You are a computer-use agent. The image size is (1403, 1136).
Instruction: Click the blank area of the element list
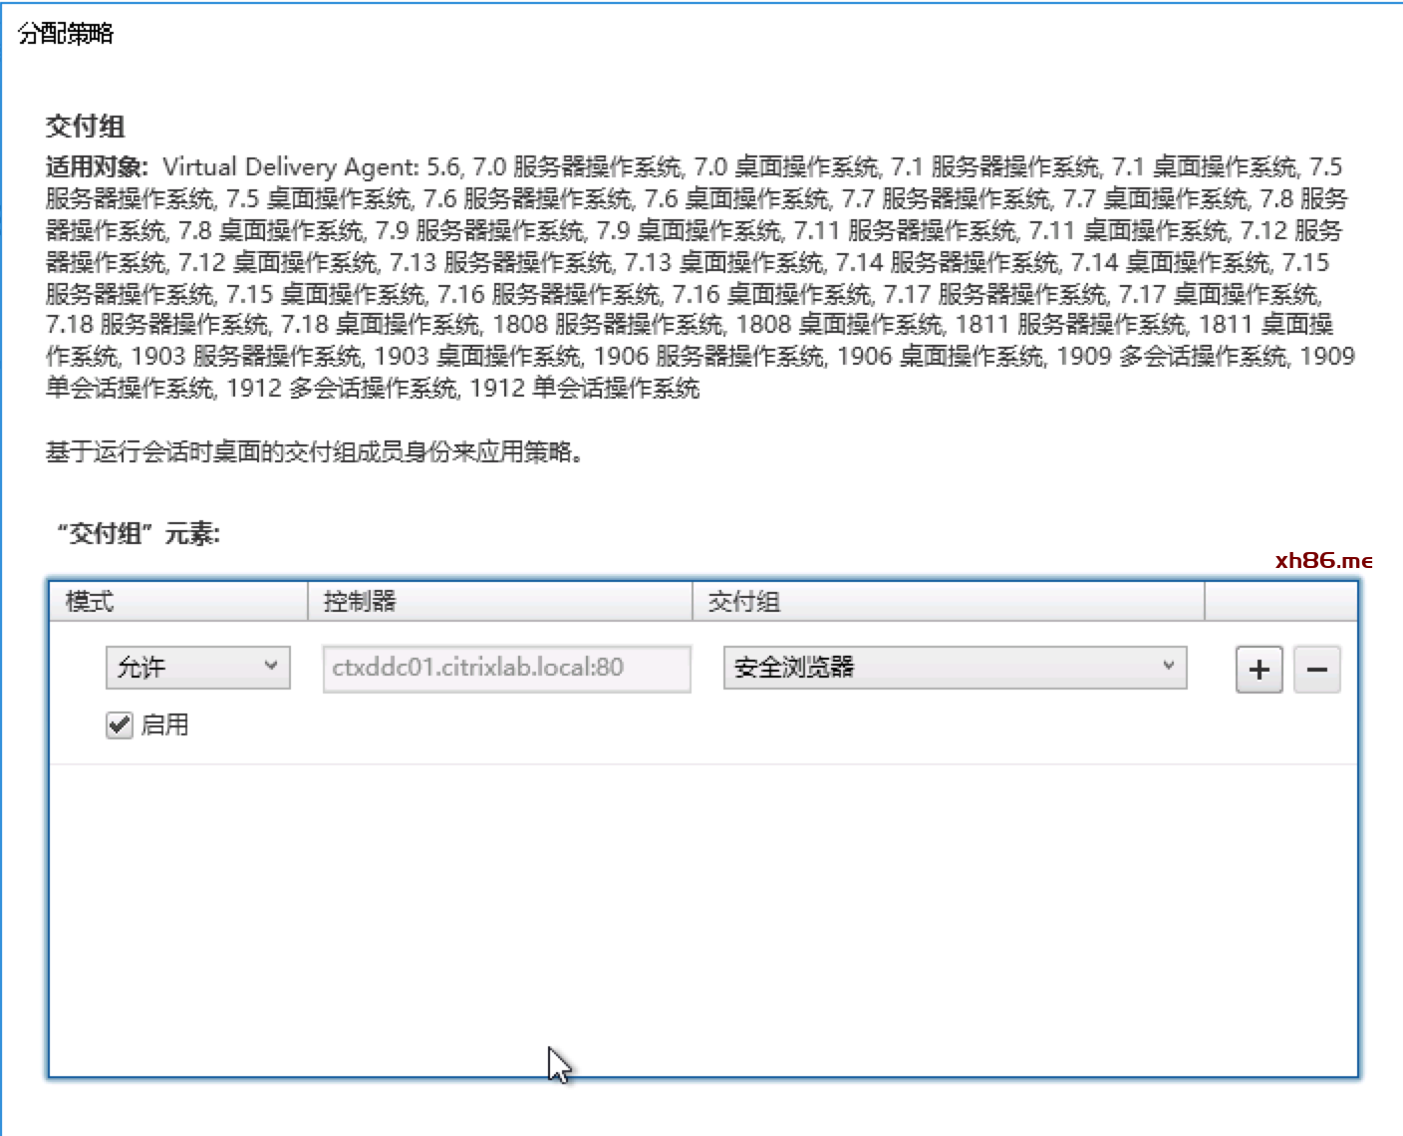click(702, 917)
